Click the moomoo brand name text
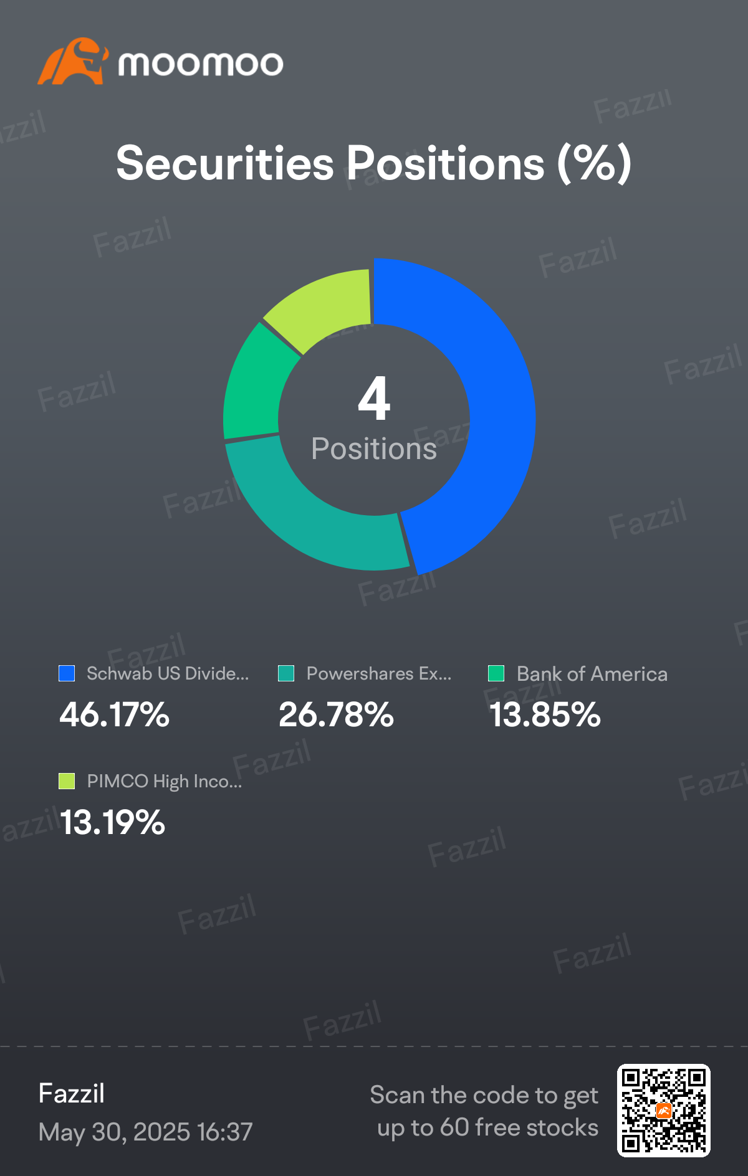 point(201,64)
